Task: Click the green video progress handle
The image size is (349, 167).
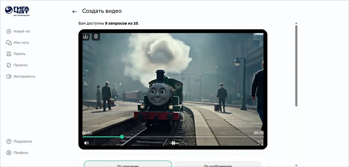Action: click(x=122, y=137)
